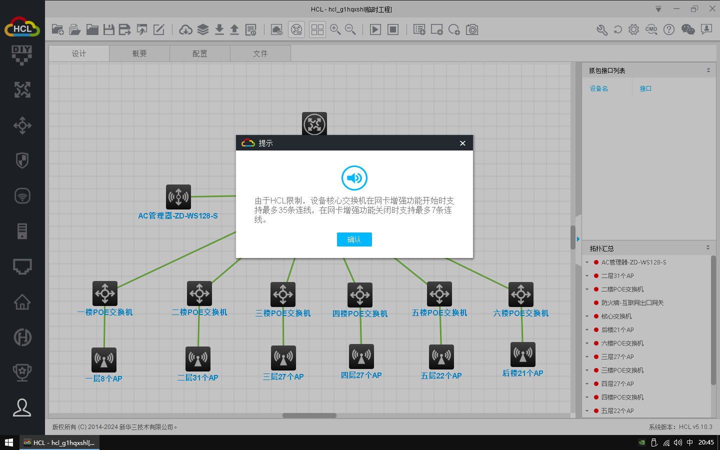
Task: Expand the 二楼POE交换机 tree row arrow
Action: [x=587, y=289]
